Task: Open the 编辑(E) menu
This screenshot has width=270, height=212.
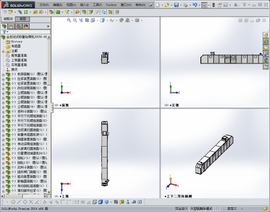Action: click(58, 5)
